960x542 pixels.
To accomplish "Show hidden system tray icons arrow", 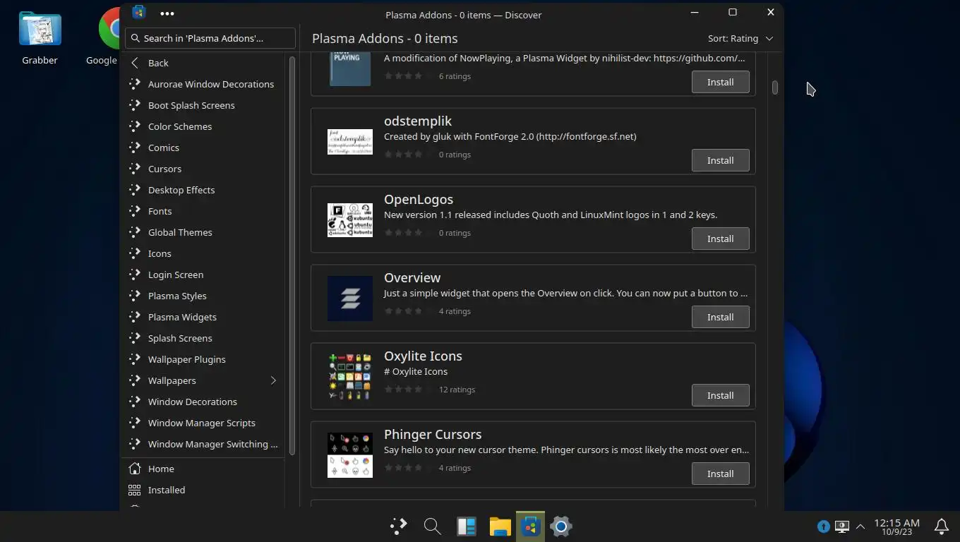I will (860, 526).
